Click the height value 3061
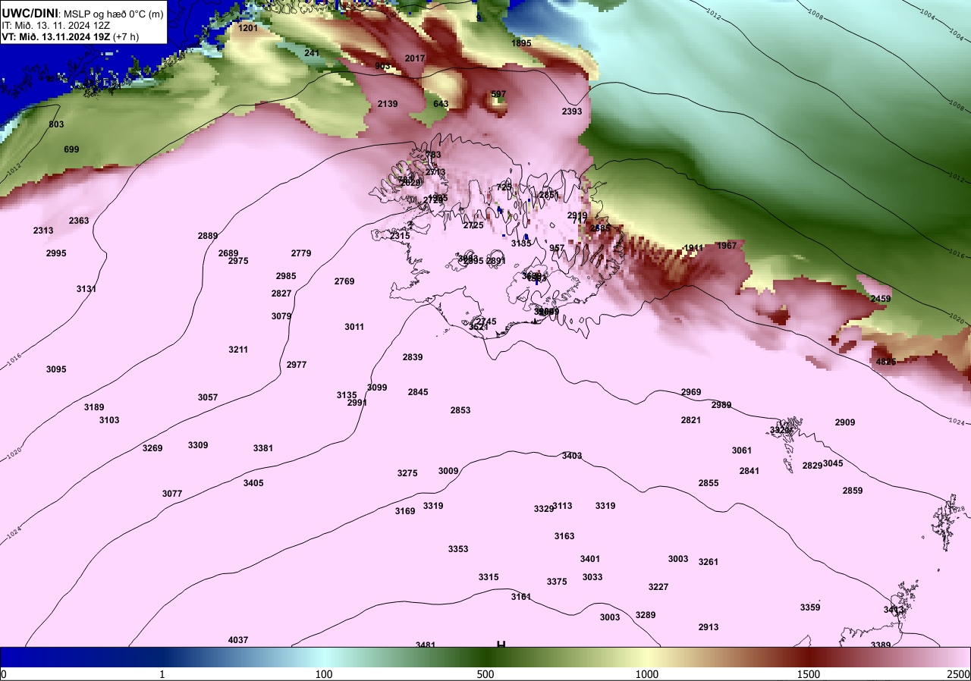Viewport: 971px width, 681px height. [x=742, y=450]
